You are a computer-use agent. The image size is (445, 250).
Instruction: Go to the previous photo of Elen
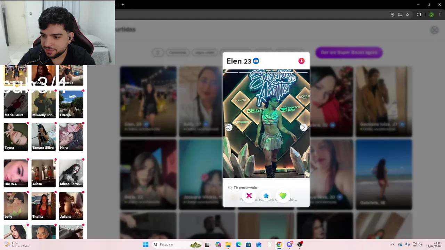tap(228, 127)
